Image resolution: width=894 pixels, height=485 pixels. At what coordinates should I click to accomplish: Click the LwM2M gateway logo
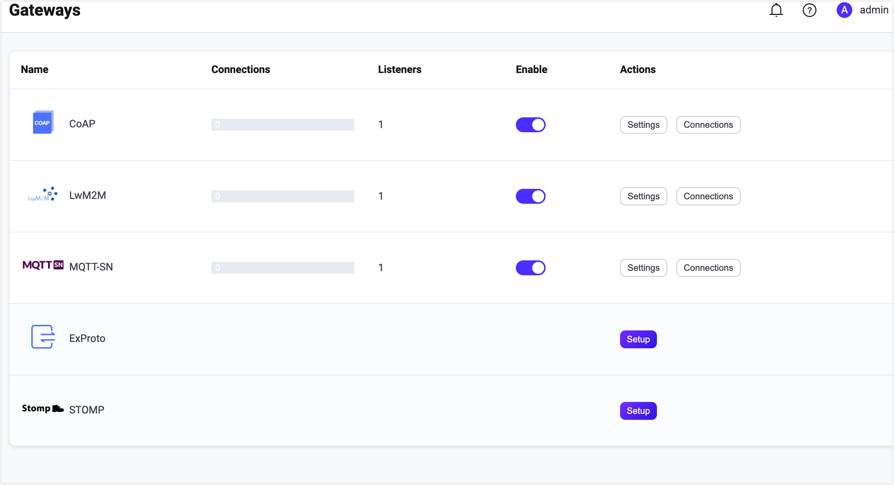(43, 194)
